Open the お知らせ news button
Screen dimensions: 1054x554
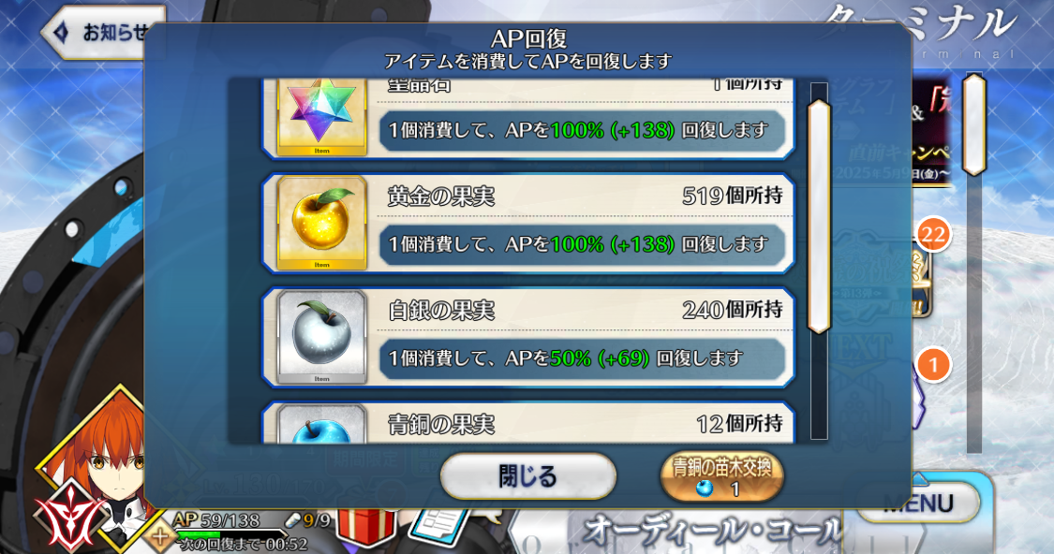coord(101,32)
